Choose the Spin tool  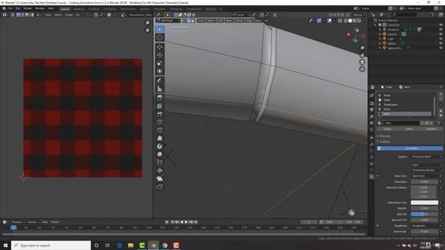coord(160,147)
